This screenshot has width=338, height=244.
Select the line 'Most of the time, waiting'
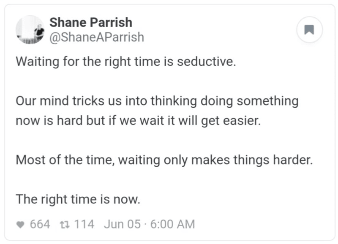[x=164, y=160]
